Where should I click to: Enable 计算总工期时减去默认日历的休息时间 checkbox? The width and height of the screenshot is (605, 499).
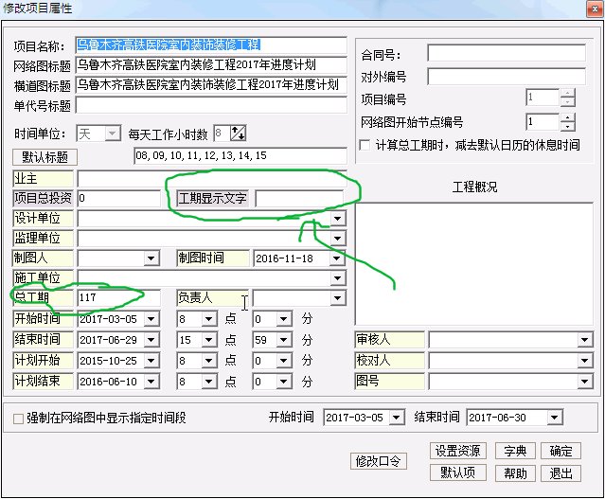click(x=365, y=146)
